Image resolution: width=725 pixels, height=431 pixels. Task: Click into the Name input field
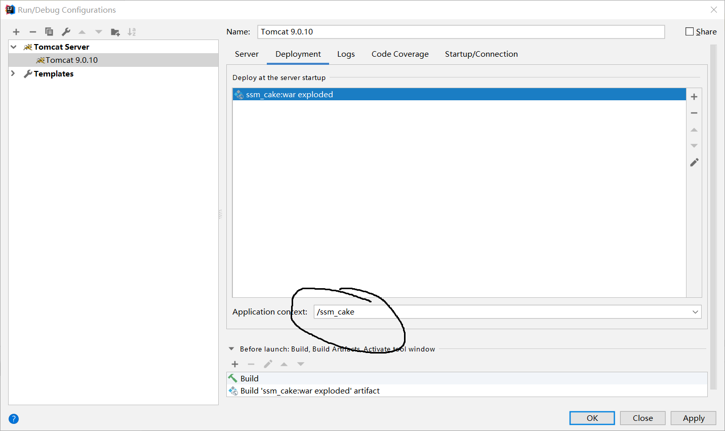[461, 32]
